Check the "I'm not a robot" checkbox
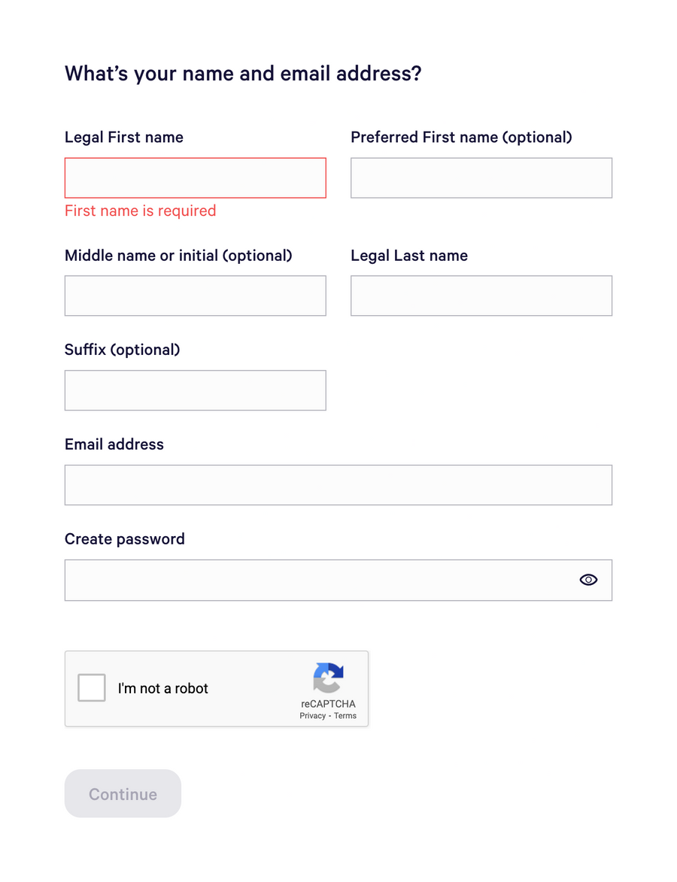The image size is (677, 882). [x=91, y=687]
